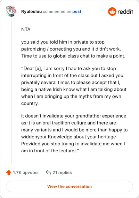Click 'View the conversation' button
139x198 pixels.
click(x=69, y=186)
